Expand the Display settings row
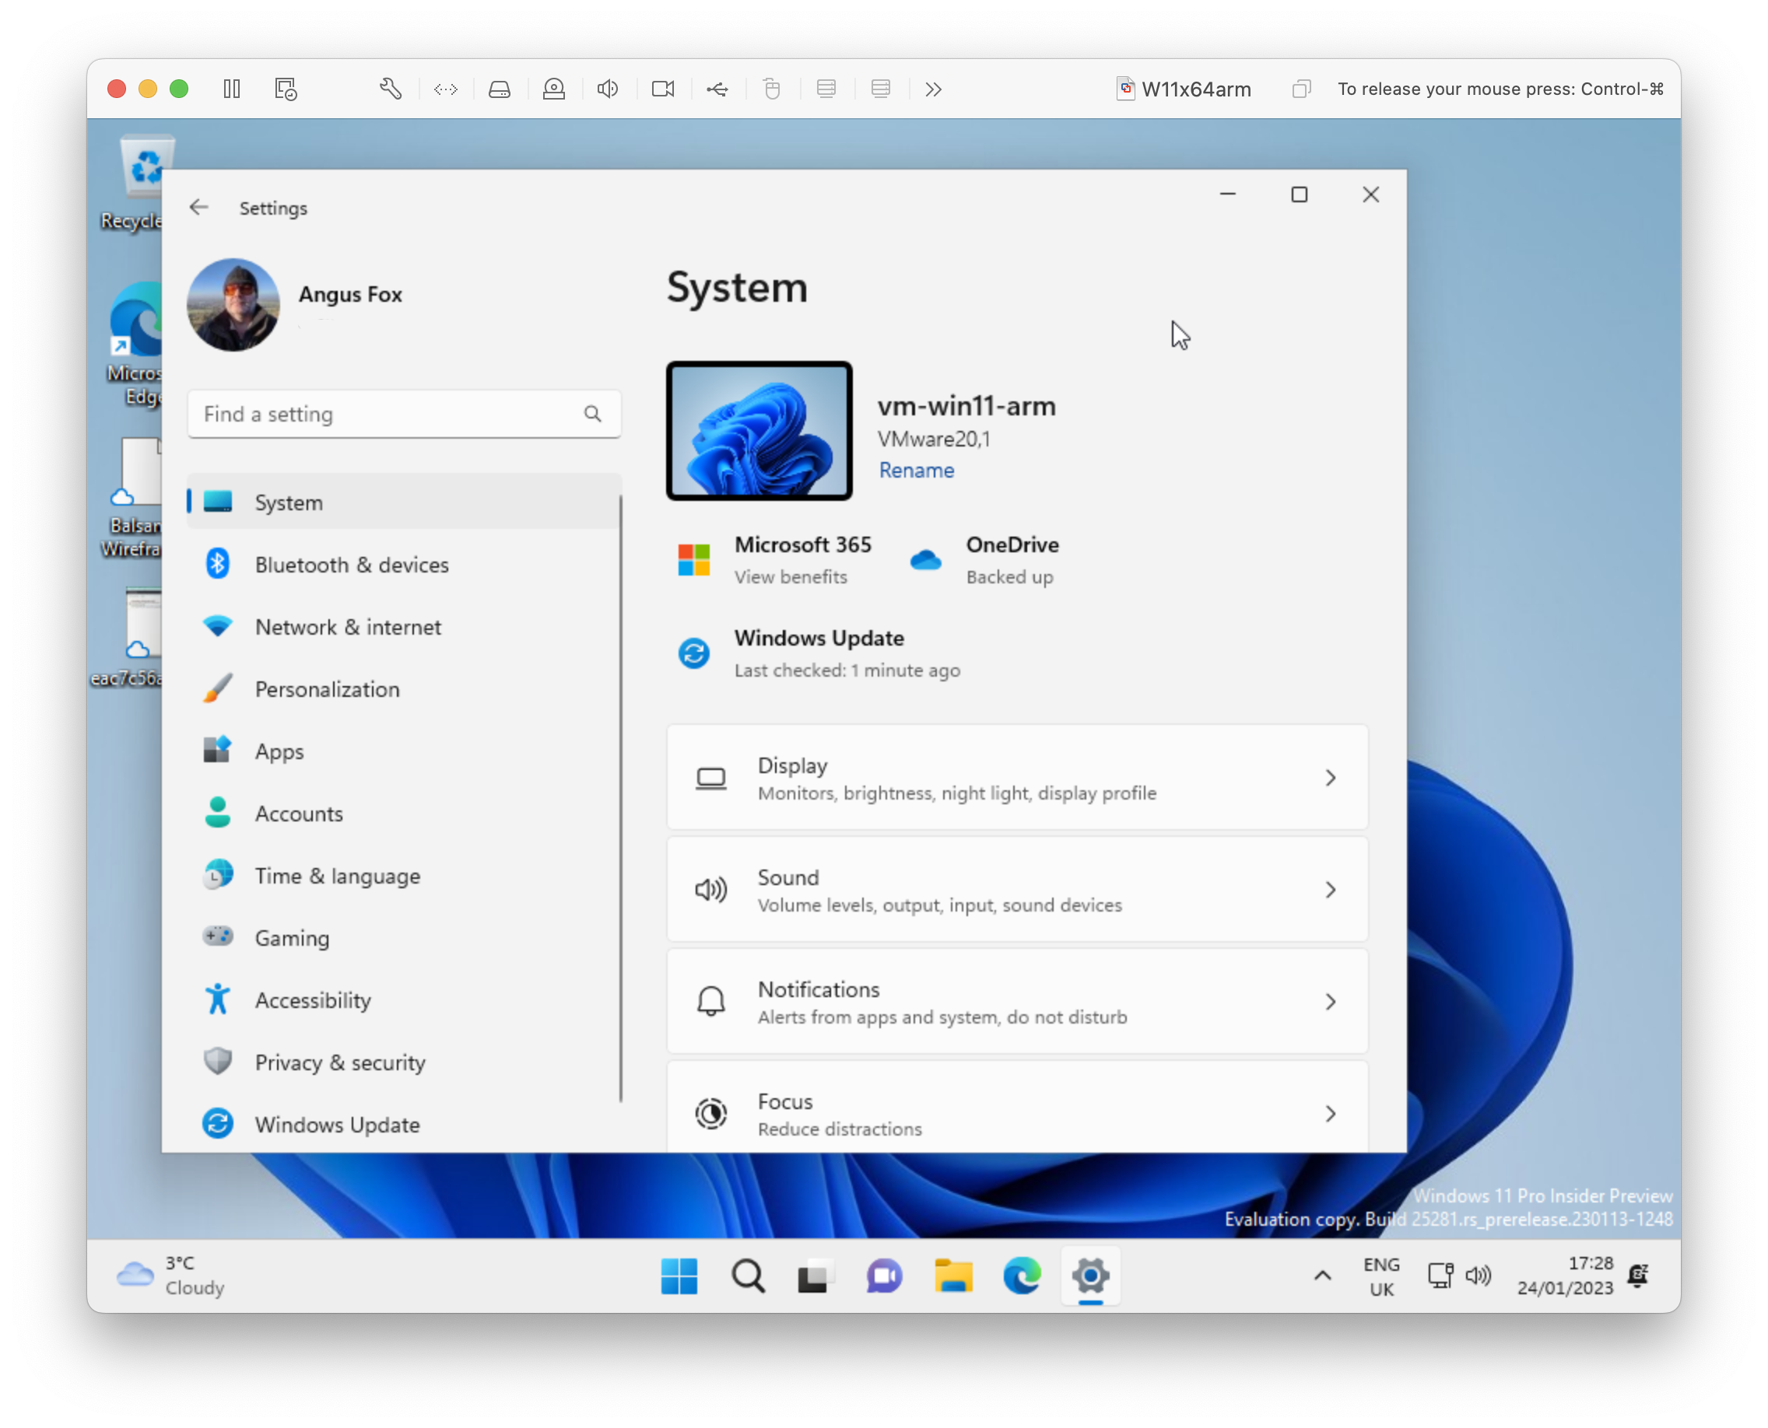This screenshot has height=1428, width=1768. tap(1017, 777)
